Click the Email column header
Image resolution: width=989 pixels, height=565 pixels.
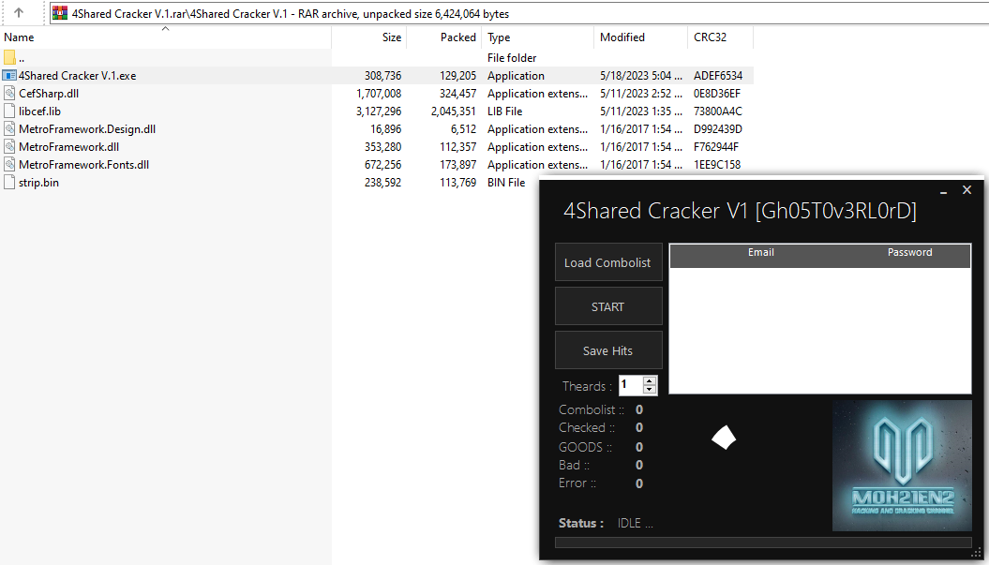click(761, 252)
